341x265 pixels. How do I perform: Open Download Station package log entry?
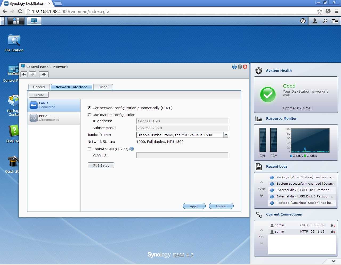point(302,203)
